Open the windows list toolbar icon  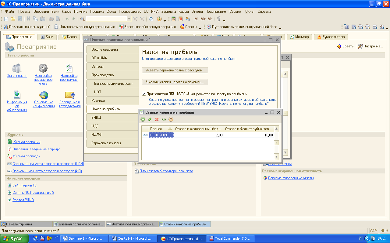pos(151,19)
